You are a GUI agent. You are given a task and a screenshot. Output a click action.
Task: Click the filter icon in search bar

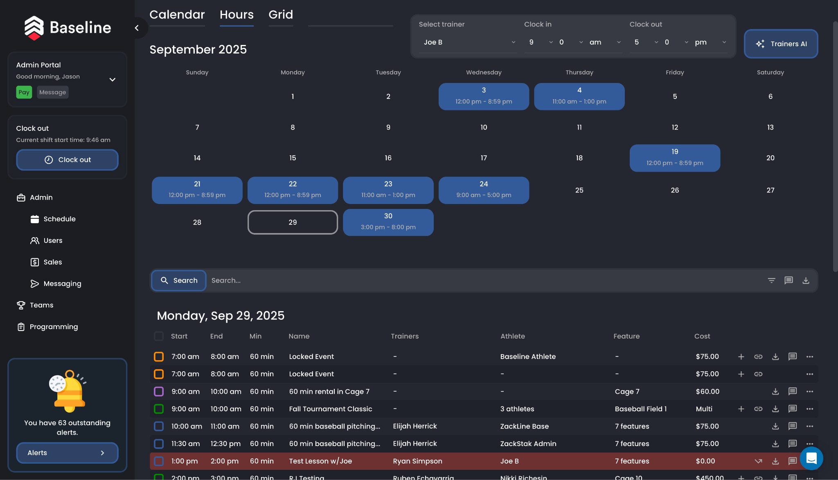pos(771,280)
